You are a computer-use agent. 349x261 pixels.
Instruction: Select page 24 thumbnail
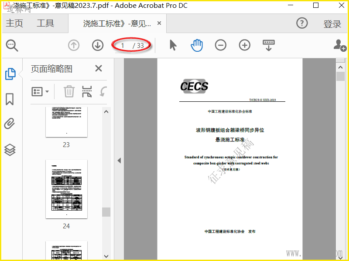pos(67,189)
